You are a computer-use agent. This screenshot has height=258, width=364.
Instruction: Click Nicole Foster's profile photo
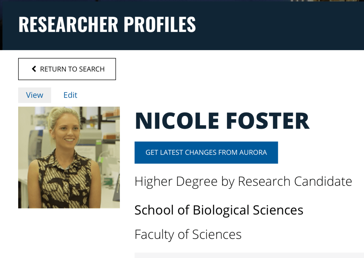point(69,157)
